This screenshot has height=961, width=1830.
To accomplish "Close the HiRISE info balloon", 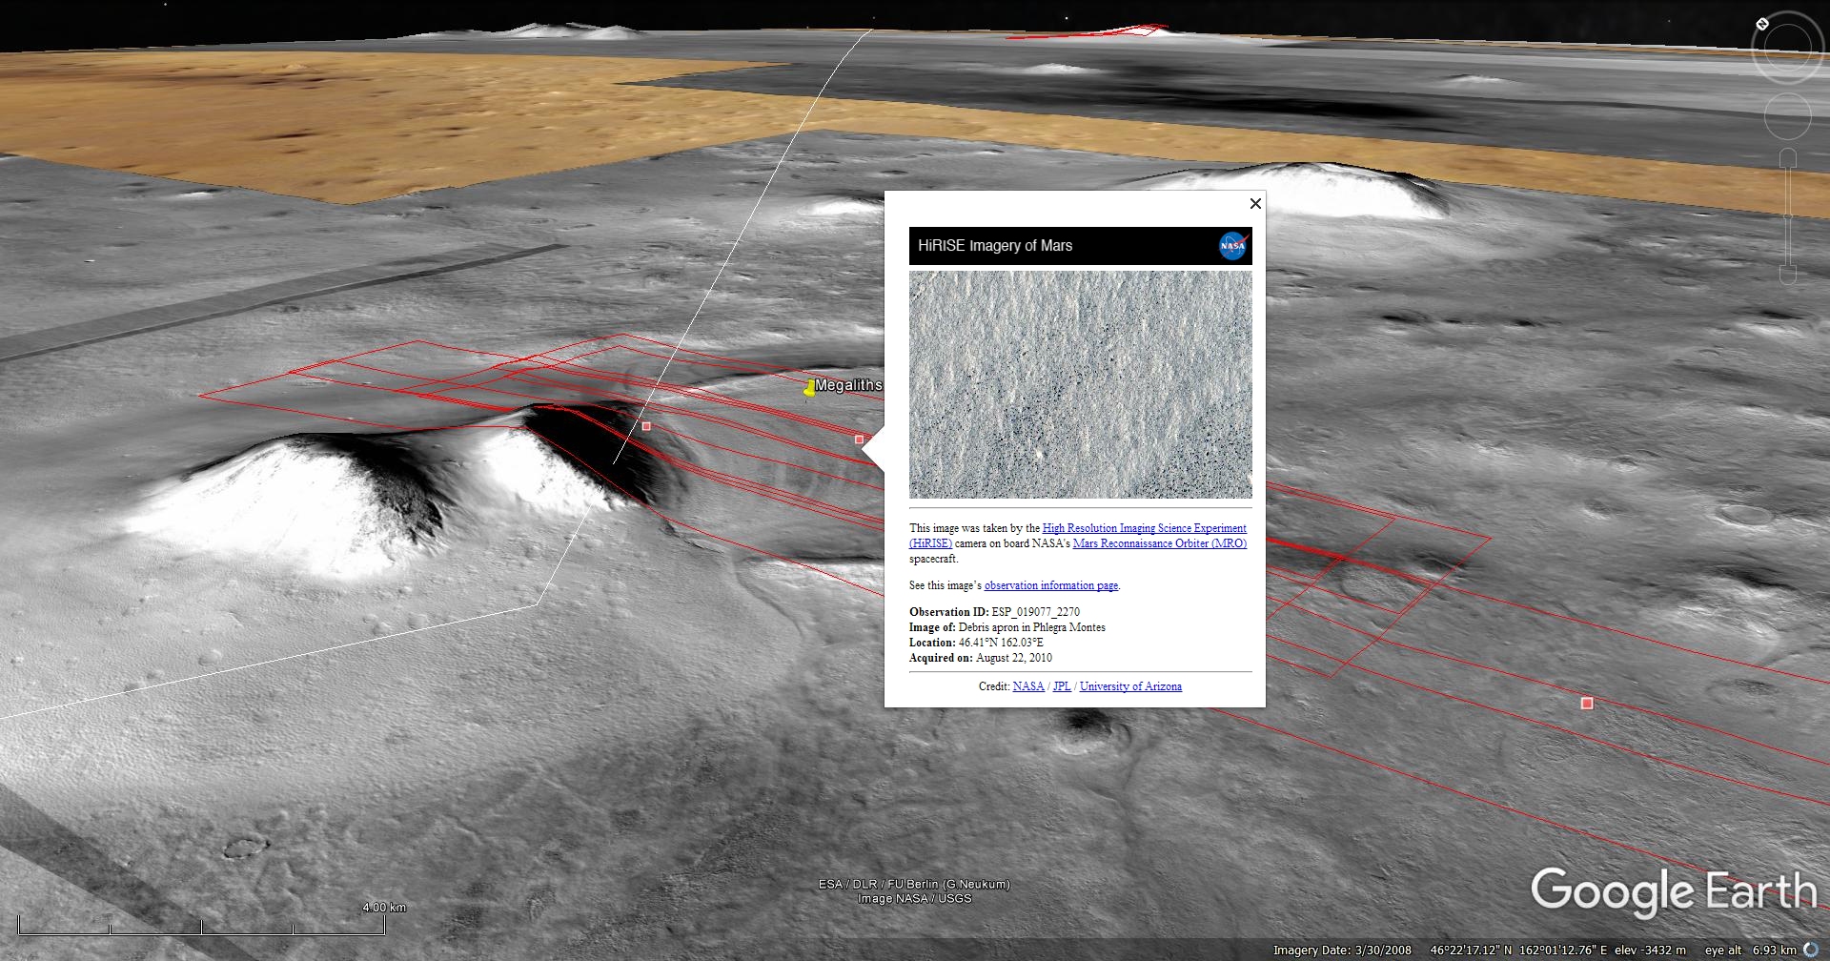I will pos(1255,203).
